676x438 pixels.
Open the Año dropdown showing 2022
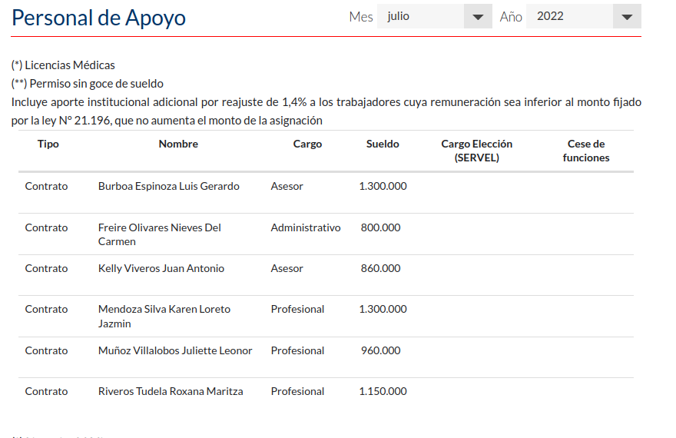coord(583,16)
